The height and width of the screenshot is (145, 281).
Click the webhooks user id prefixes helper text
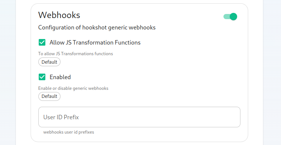[69, 132]
